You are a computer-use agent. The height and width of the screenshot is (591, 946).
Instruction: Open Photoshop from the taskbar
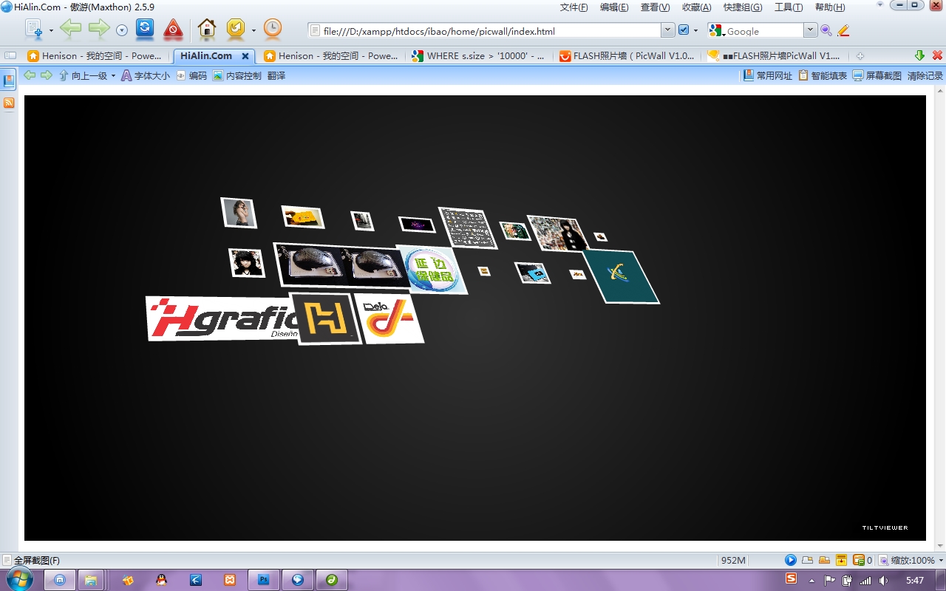264,580
